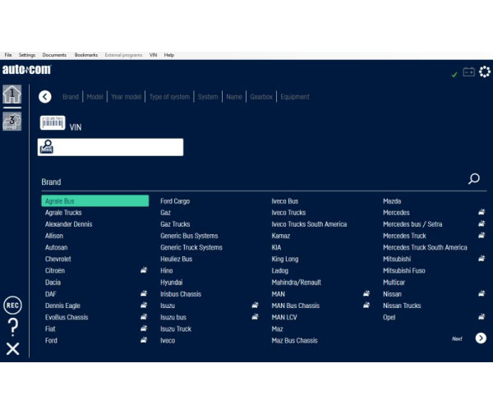Pick Isuzu Truck from the list

(x=176, y=329)
